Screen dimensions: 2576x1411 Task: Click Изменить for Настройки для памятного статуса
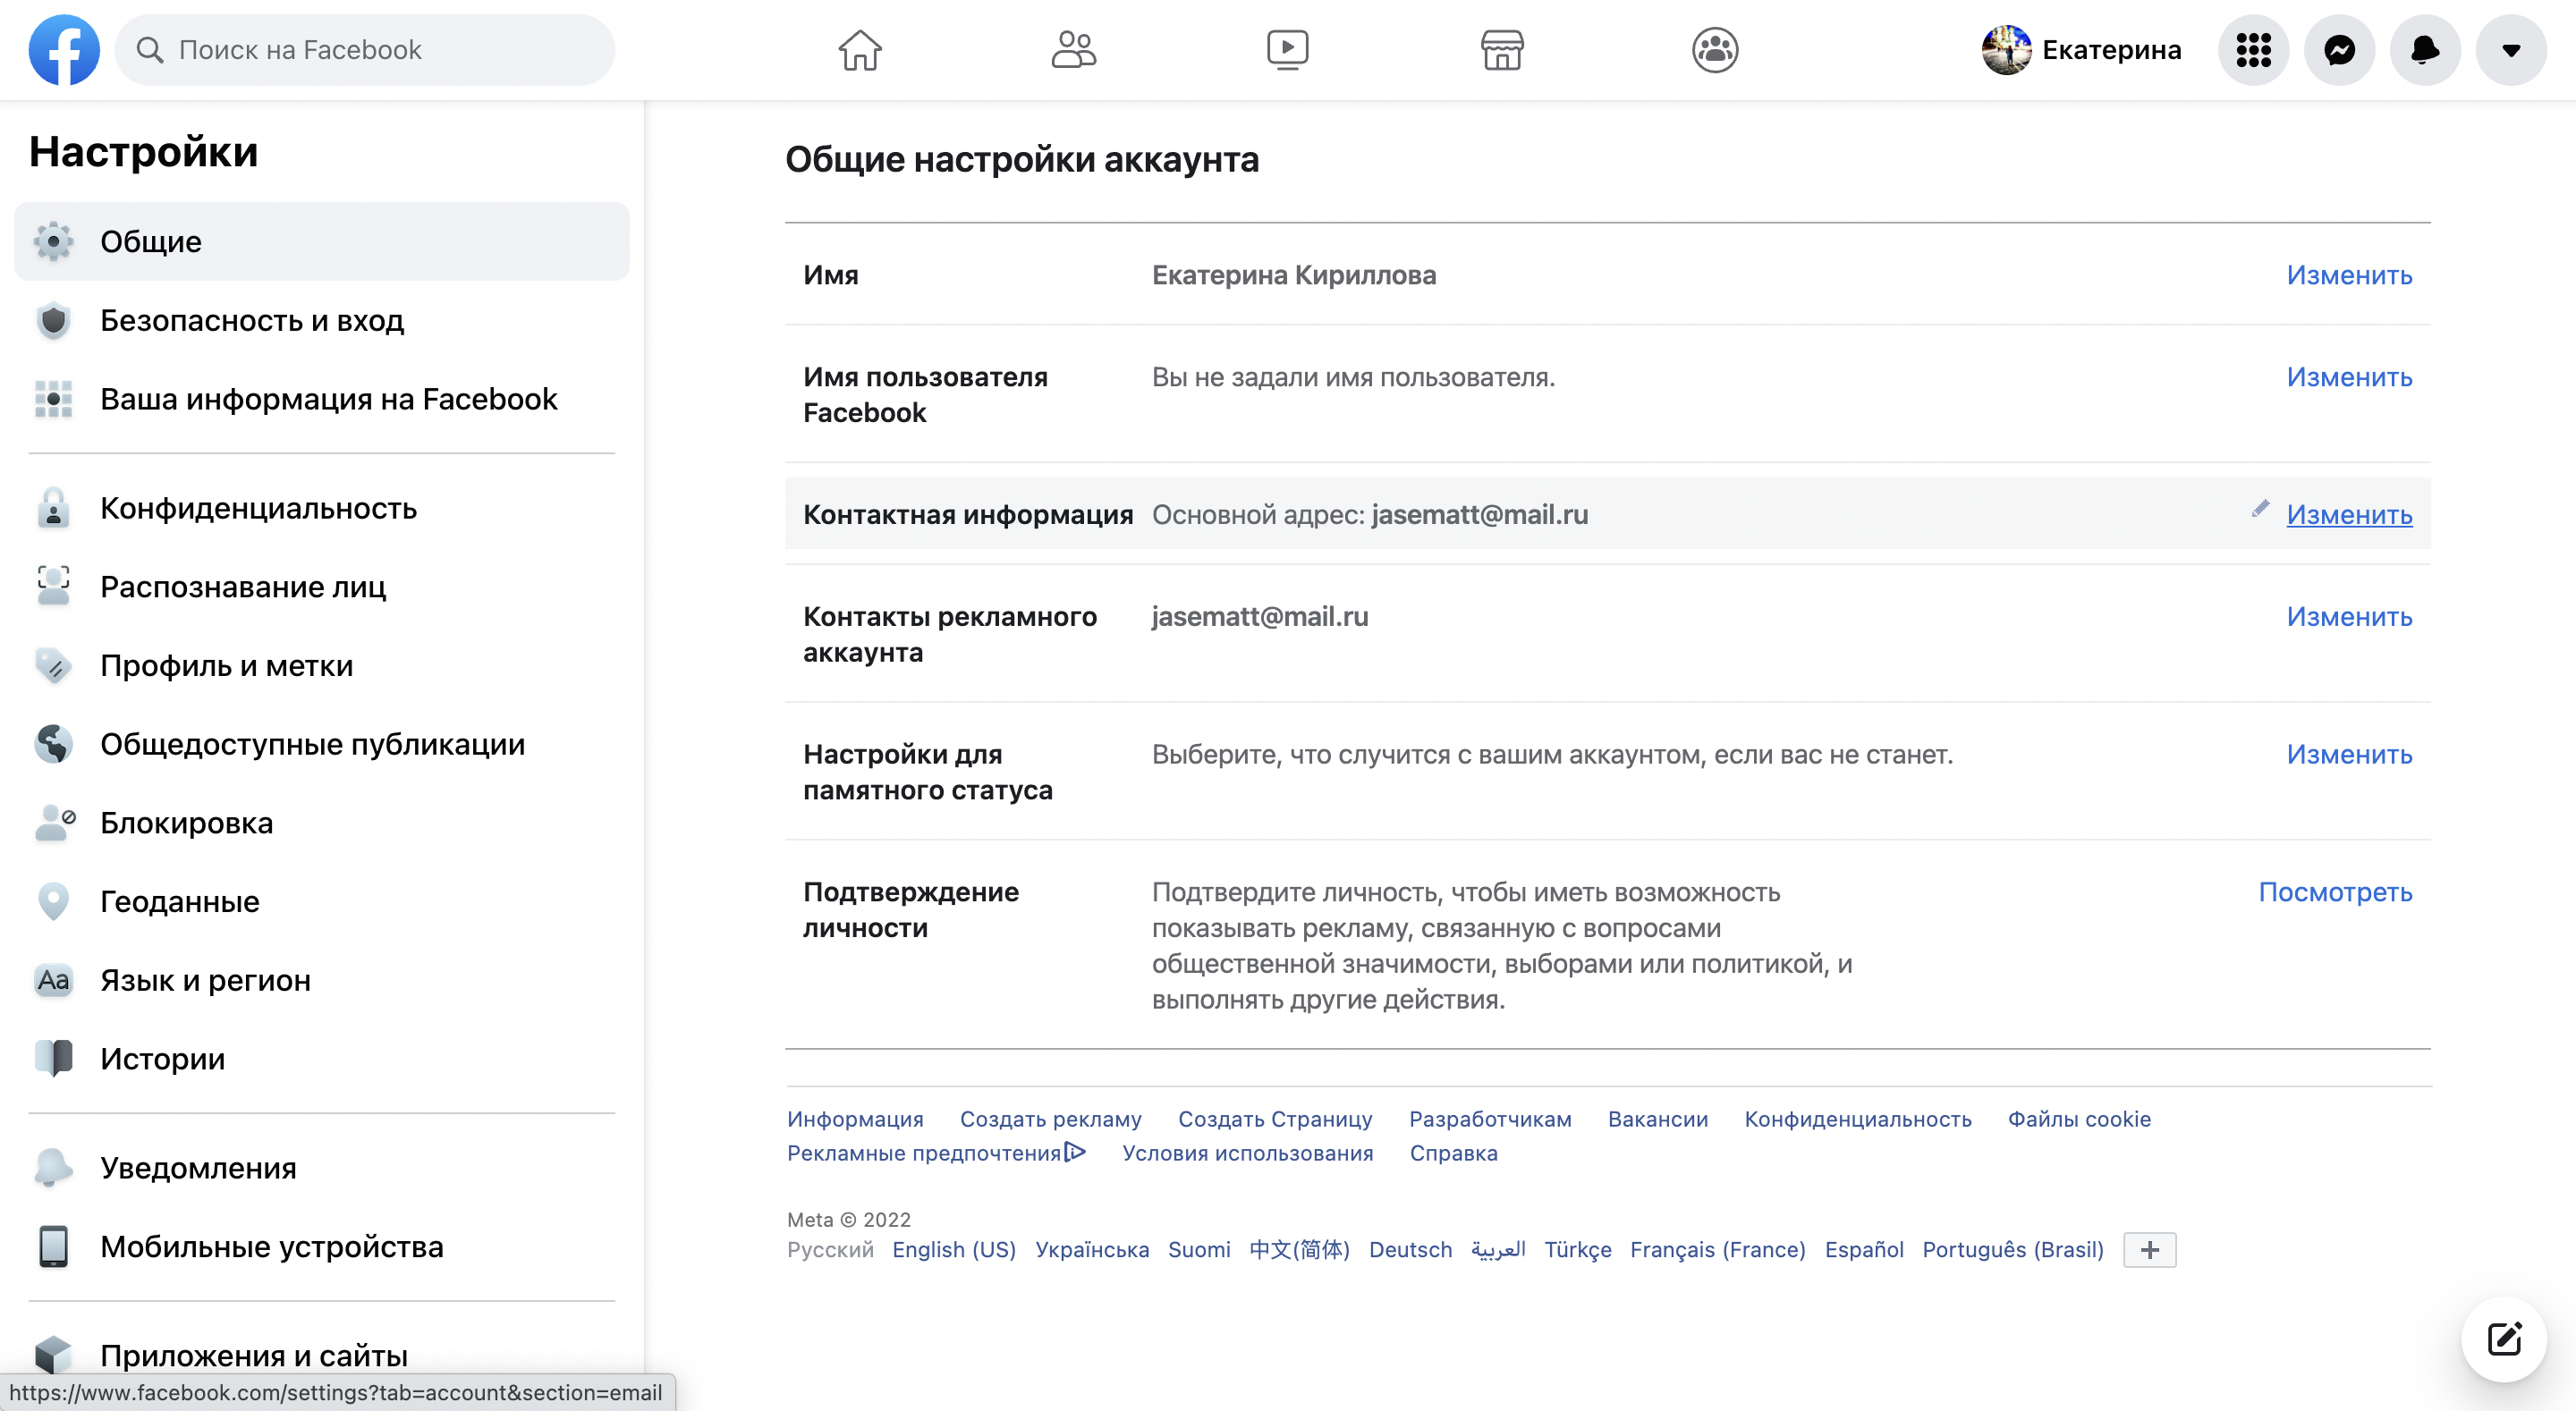2349,755
